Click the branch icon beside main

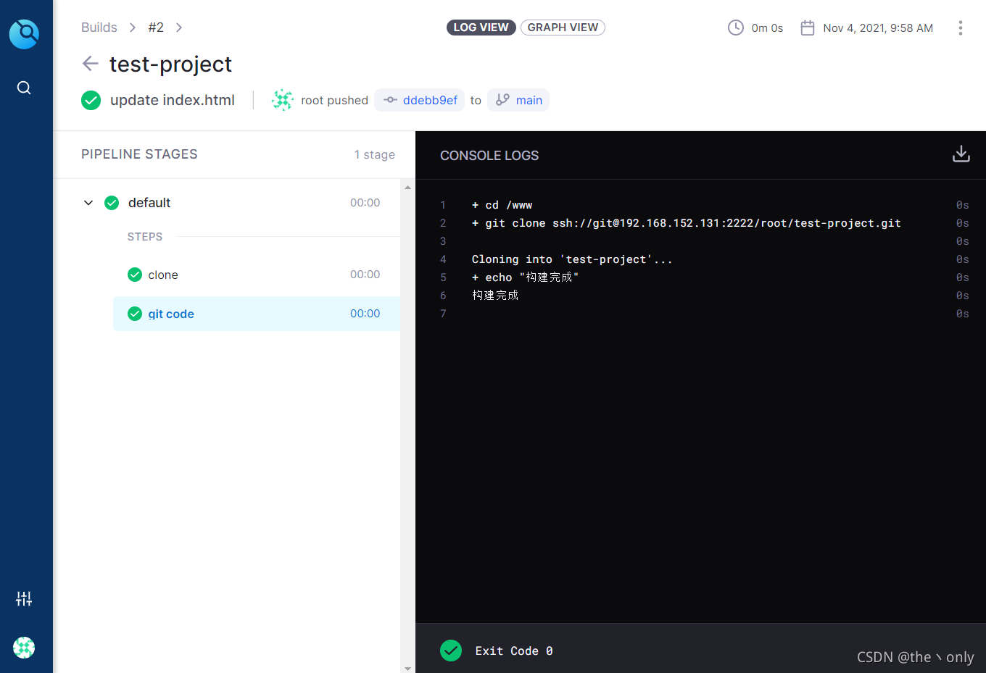(502, 100)
